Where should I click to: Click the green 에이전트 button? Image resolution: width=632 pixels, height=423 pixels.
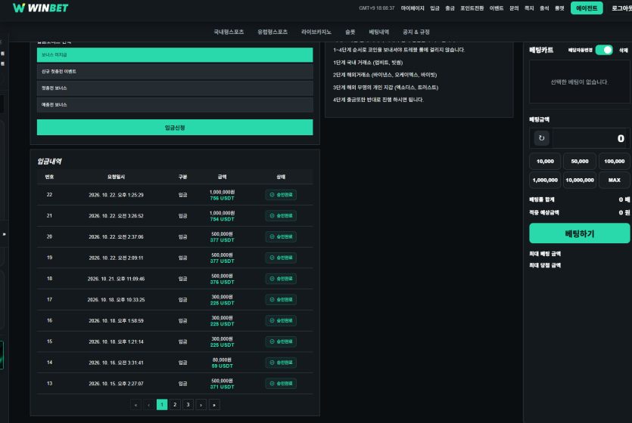coord(587,8)
